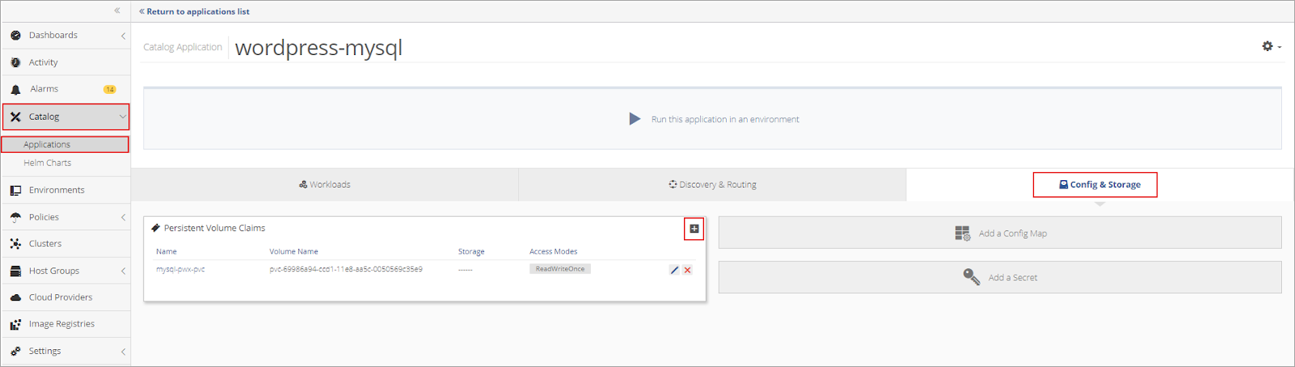Click the Cloud Providers cloud icon
Image resolution: width=1295 pixels, height=367 pixels.
(x=15, y=297)
